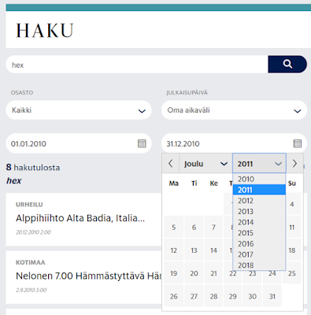Select day 19 in the calendar
Screen dimensions: 311x315
click(173, 273)
